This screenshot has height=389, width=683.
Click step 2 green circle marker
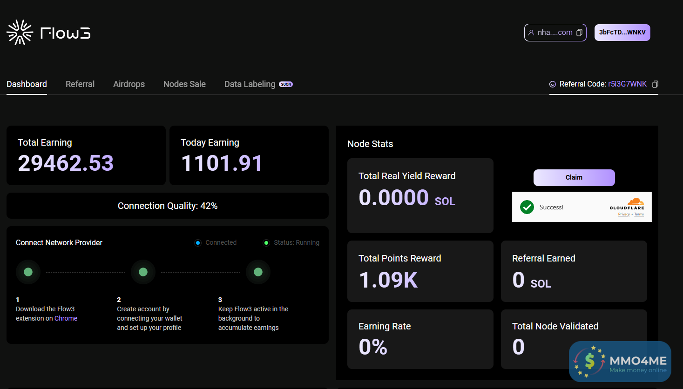143,272
